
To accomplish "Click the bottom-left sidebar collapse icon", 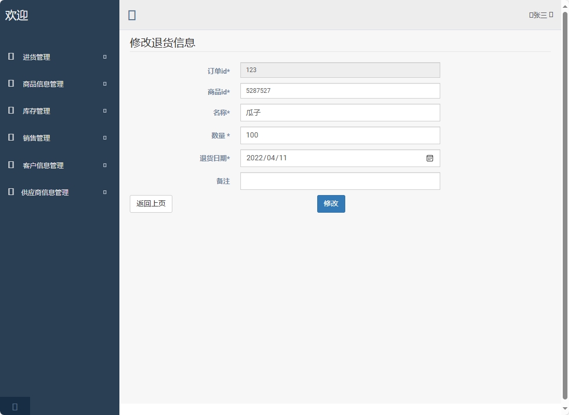I will (x=15, y=406).
